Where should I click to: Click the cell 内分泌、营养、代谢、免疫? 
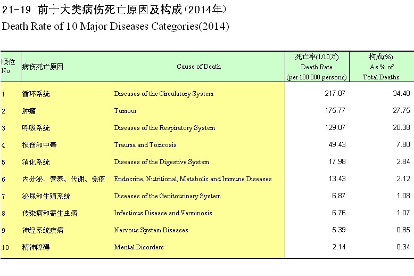pos(64,179)
